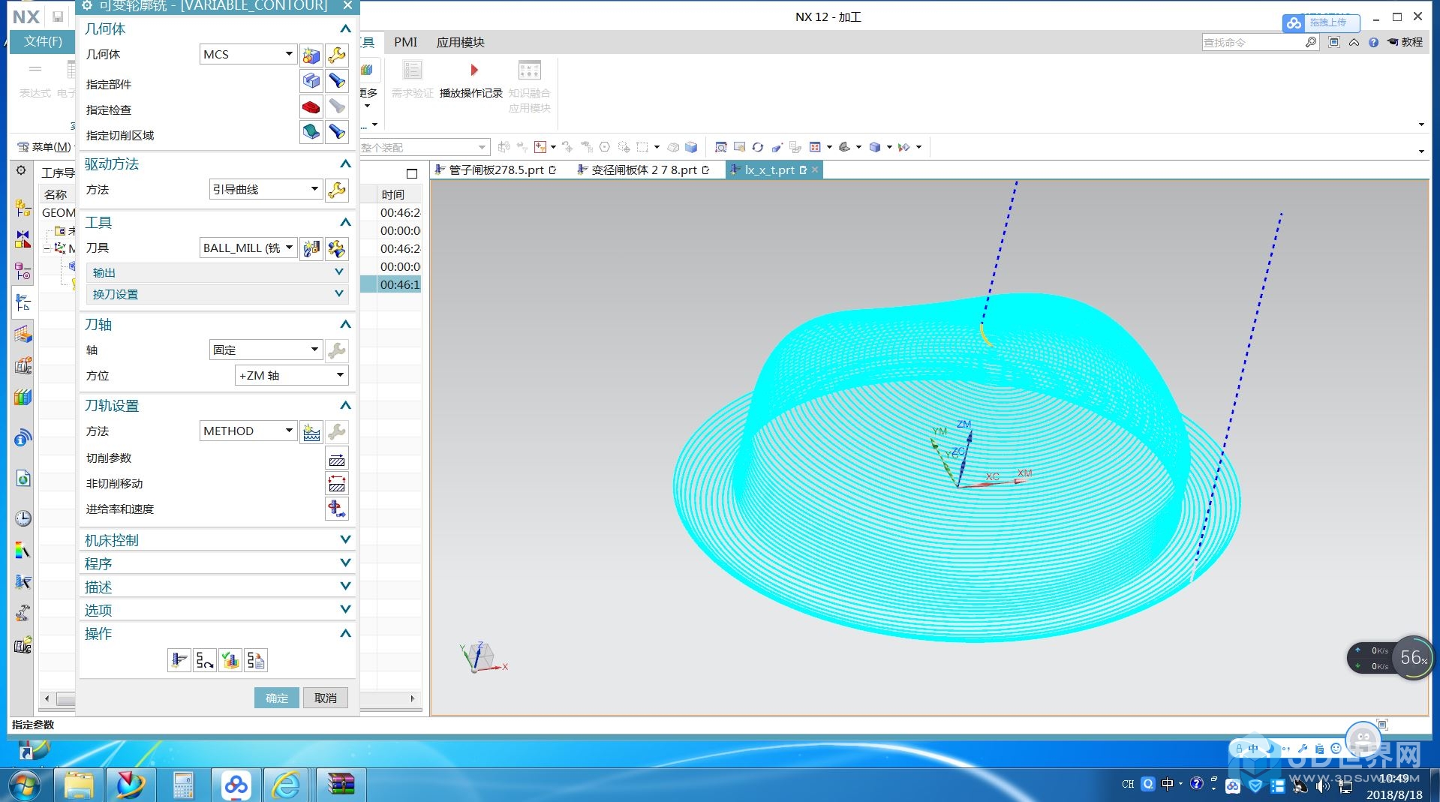Expand the 输出 section
This screenshot has width=1440, height=802.
click(218, 272)
